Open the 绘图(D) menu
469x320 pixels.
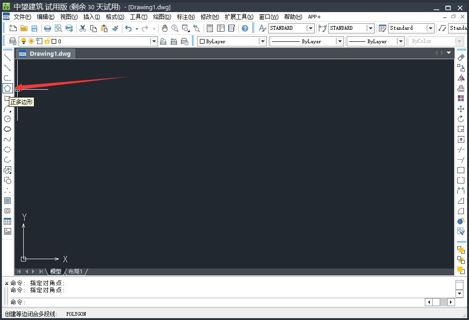(x=162, y=17)
